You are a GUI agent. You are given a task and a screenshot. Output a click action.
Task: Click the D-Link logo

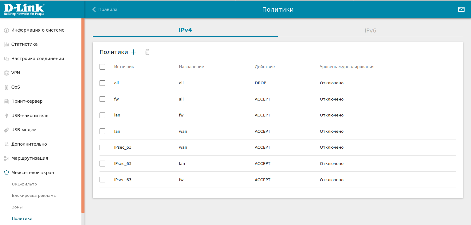[24, 9]
